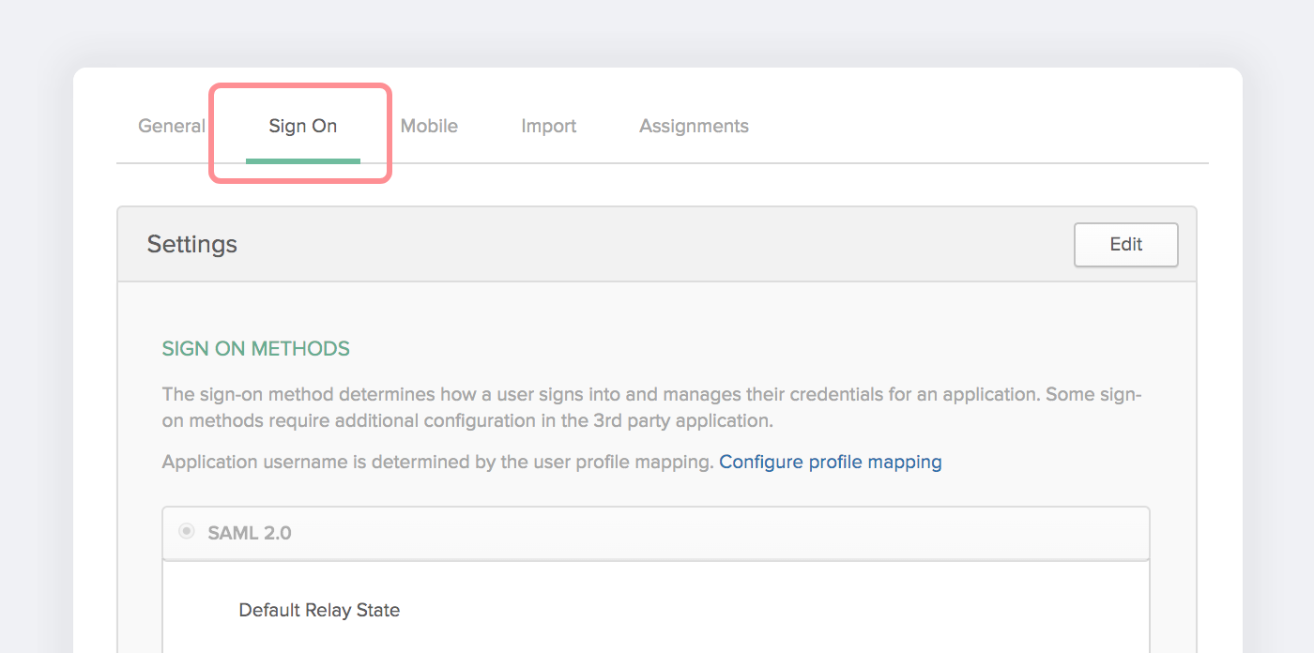
Task: Click the Settings panel heading
Action: (x=192, y=244)
